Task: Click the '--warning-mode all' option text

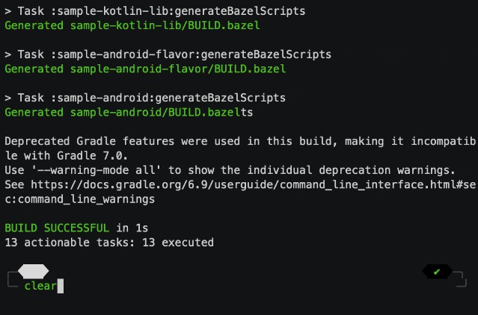Action: tap(96, 170)
